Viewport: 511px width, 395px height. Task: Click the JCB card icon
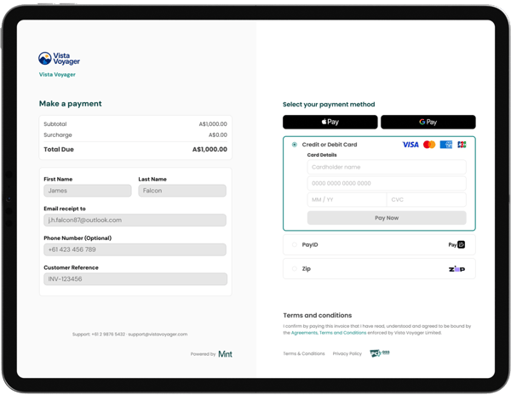(x=462, y=145)
